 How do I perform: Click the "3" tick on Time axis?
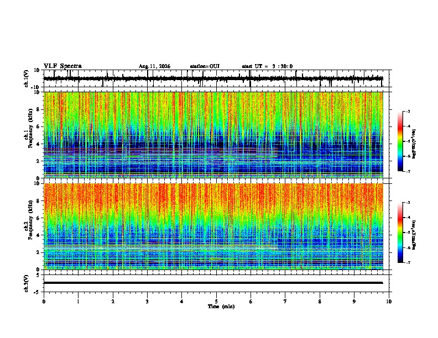tap(147, 302)
